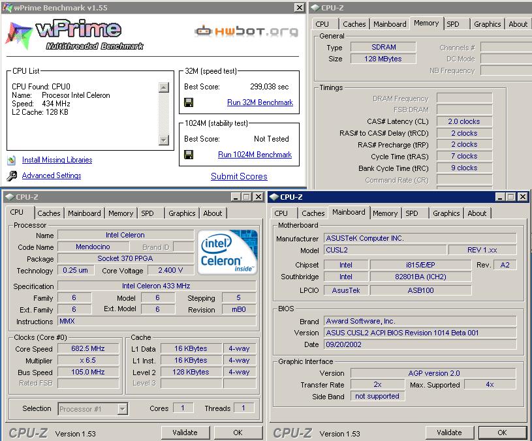Click the save icon beside Run 1024M Benchmark

pyautogui.click(x=189, y=155)
